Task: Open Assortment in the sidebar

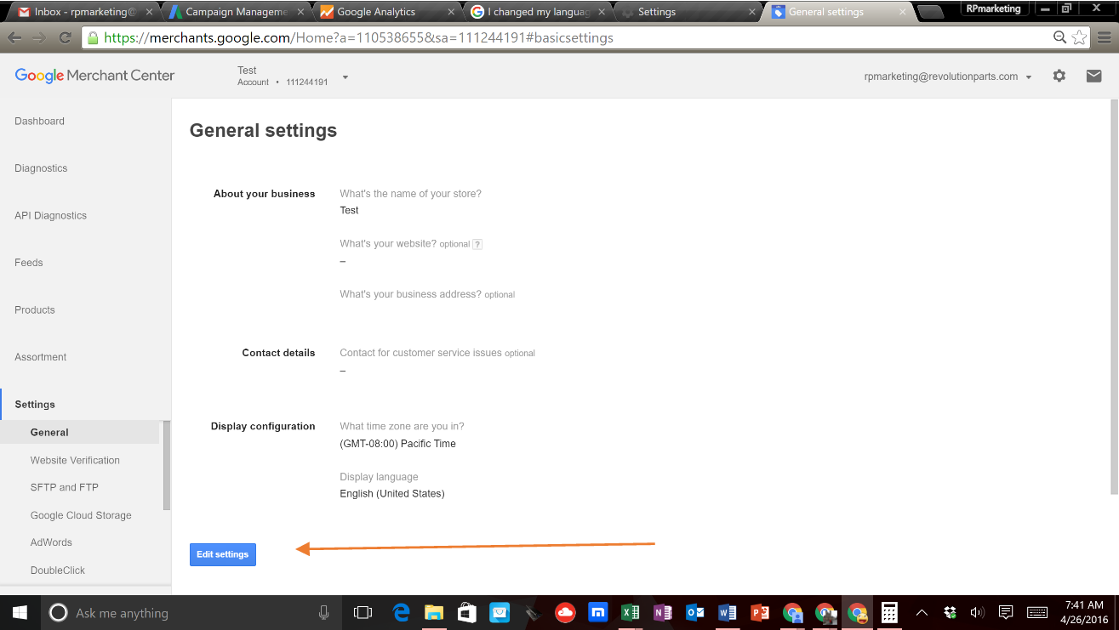Action: click(40, 357)
